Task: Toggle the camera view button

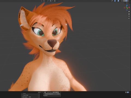Action: [x=129, y=16]
